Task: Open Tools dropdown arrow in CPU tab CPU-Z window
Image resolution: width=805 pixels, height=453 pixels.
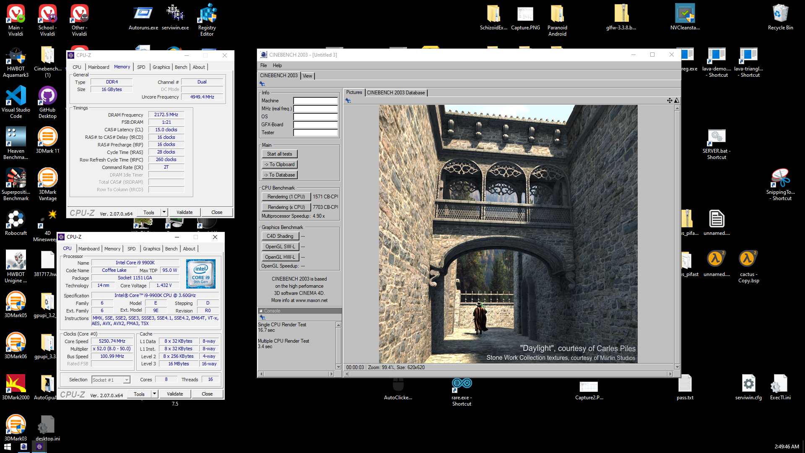Action: coord(155,394)
